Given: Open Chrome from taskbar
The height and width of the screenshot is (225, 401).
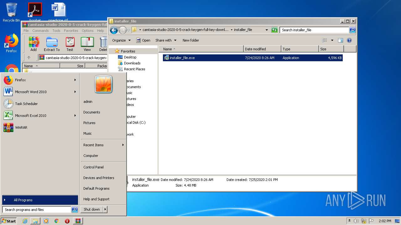Looking at the screenshot, I should coord(56,221).
